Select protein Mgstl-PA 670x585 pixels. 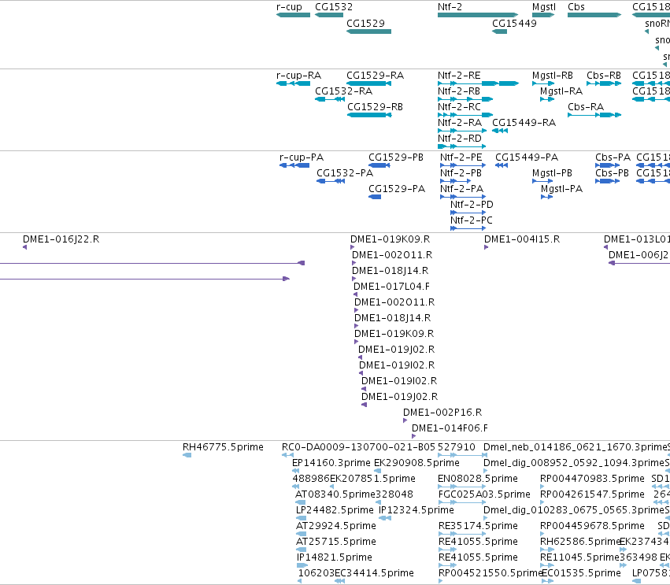[547, 197]
